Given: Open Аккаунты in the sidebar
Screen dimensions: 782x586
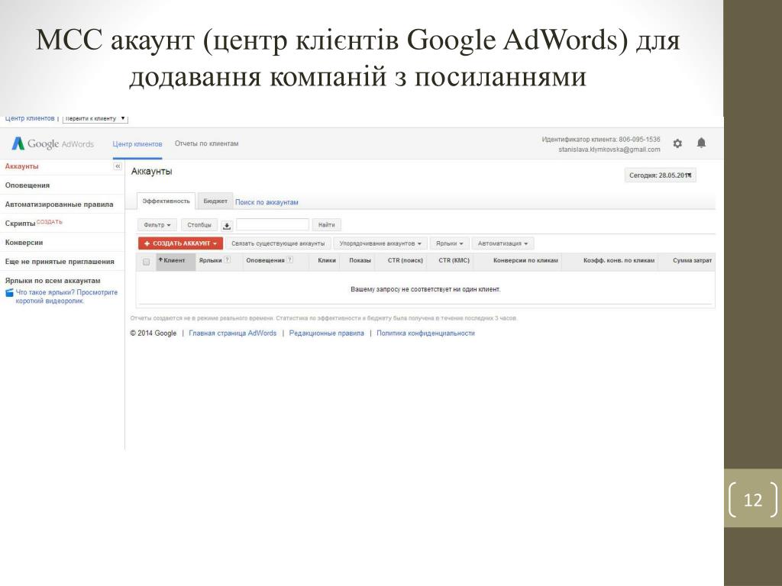Looking at the screenshot, I should coord(22,166).
